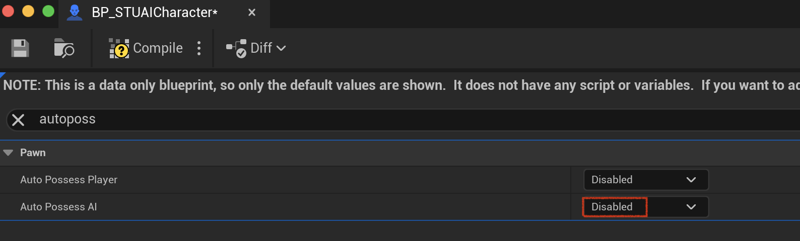Clear the autoposs search with X icon
Viewport: 800px width, 241px height.
tap(18, 120)
